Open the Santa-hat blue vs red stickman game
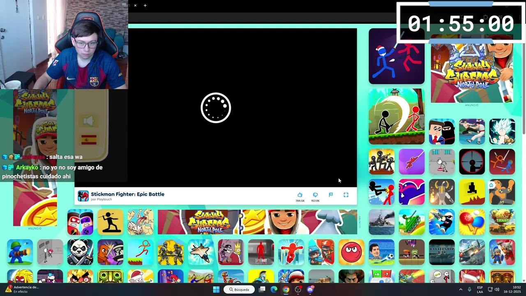Viewport: 526px width, 296px height. pos(396,56)
